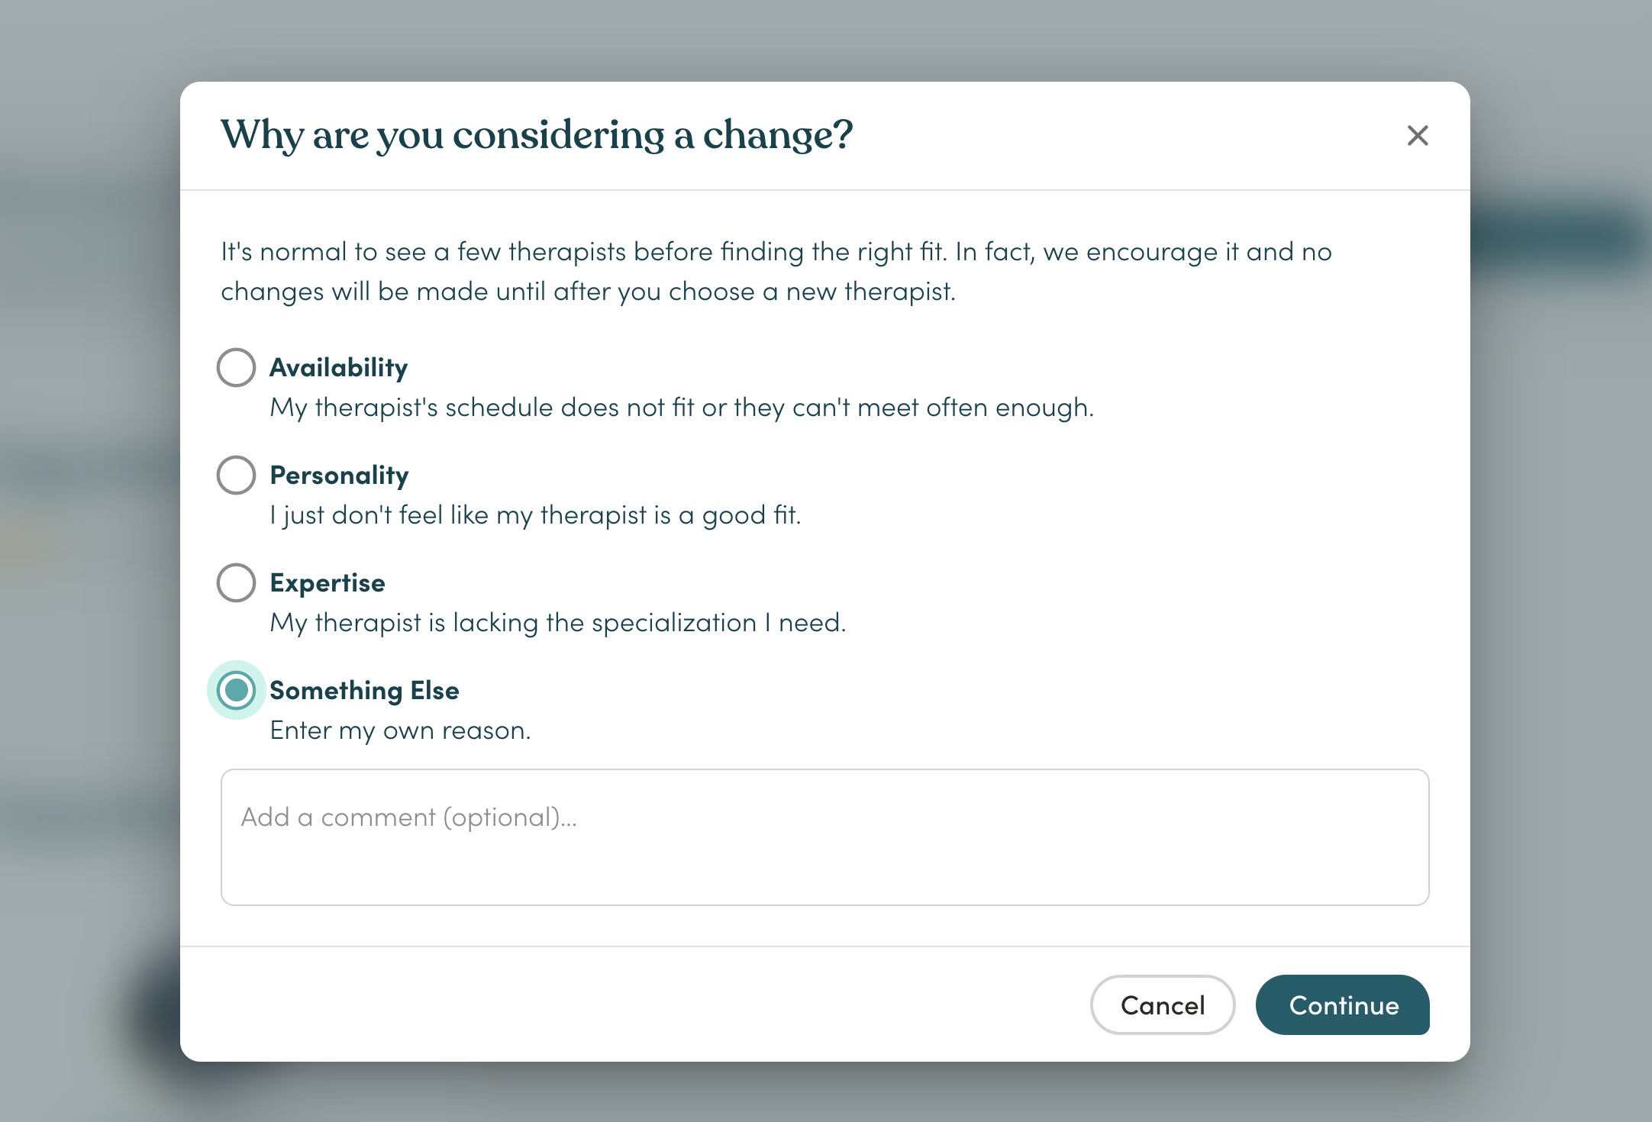Image resolution: width=1652 pixels, height=1122 pixels.
Task: Click the therapist's schedule description text
Action: click(682, 408)
